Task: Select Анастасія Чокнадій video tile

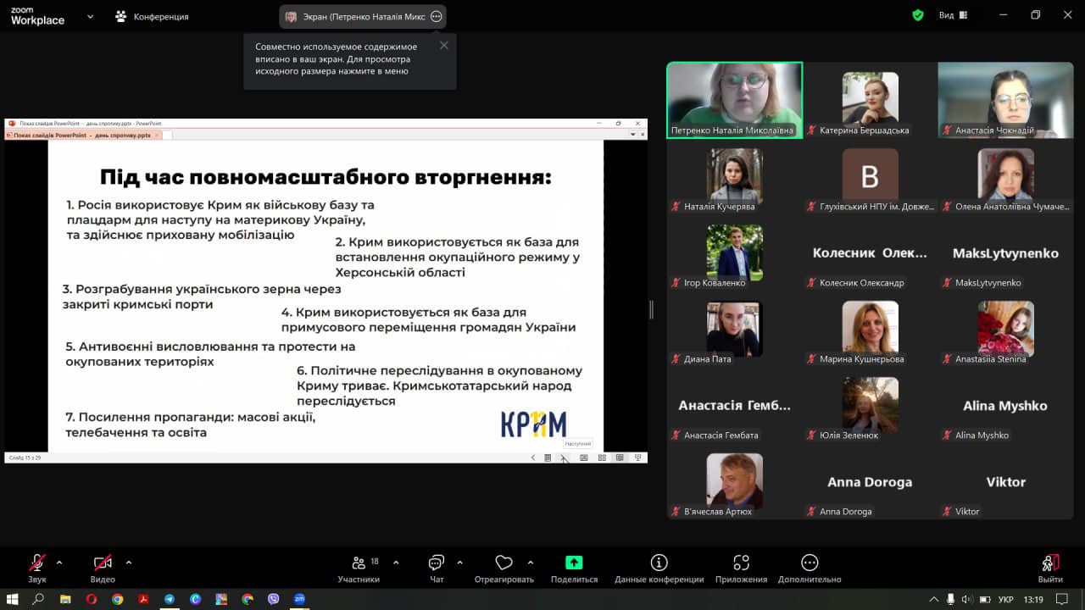Action: [1005, 100]
